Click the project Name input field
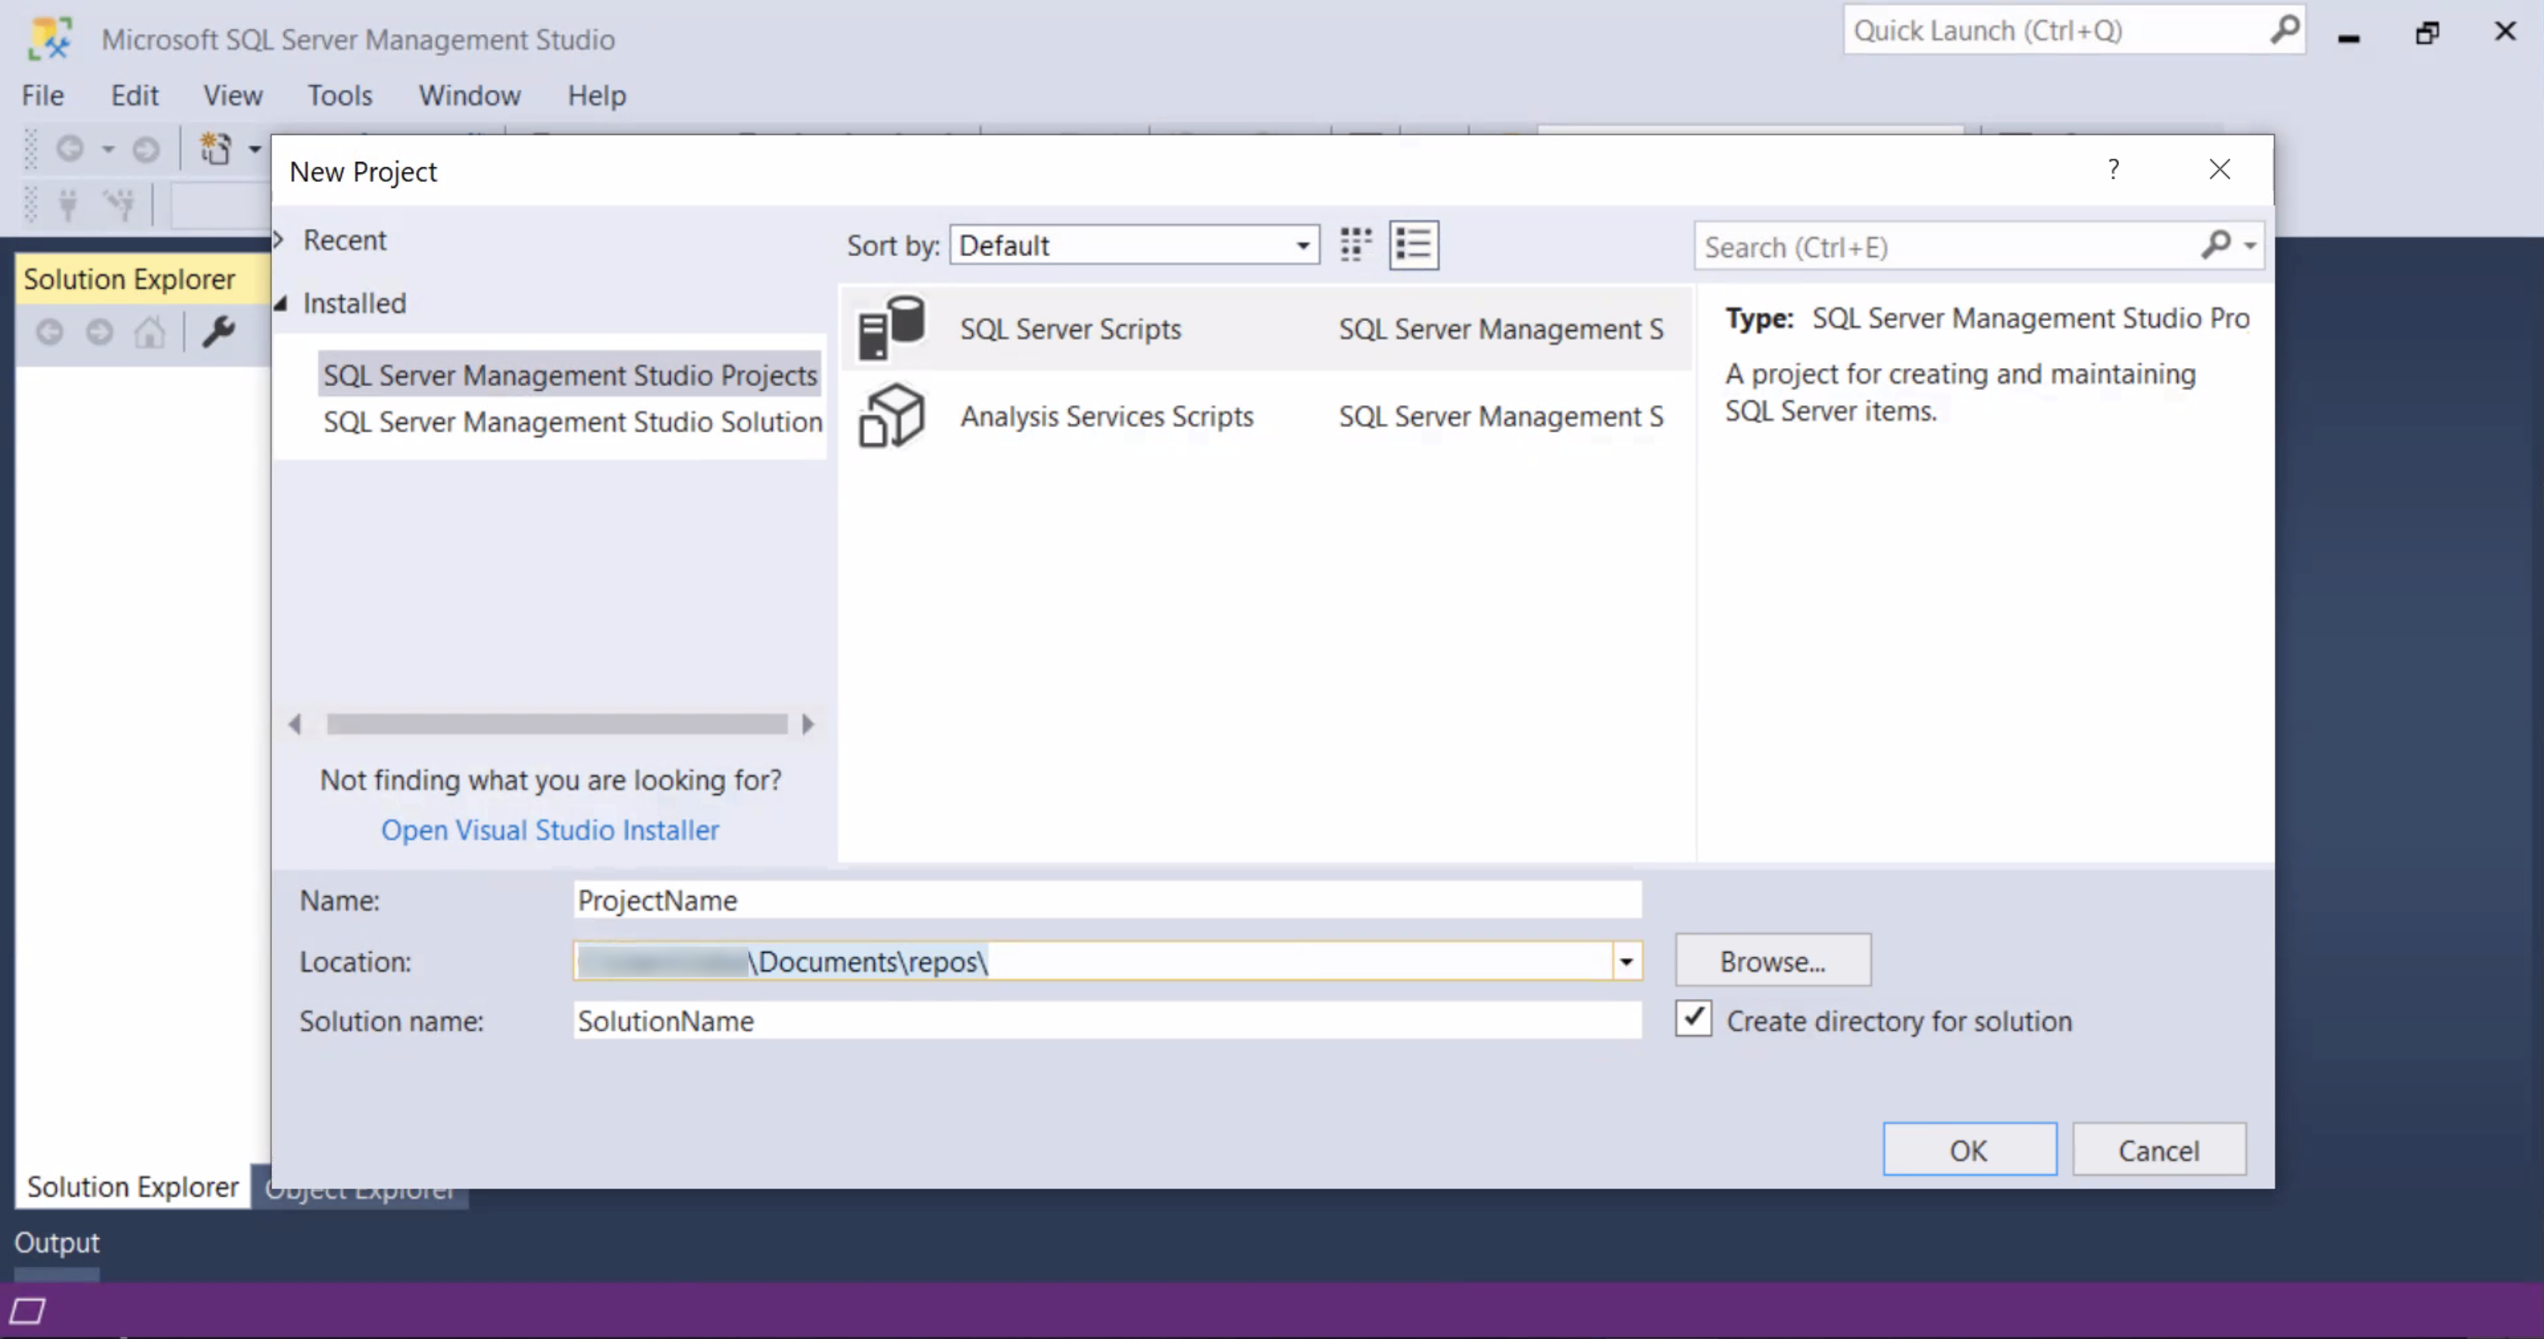The width and height of the screenshot is (2544, 1339). point(1107,900)
